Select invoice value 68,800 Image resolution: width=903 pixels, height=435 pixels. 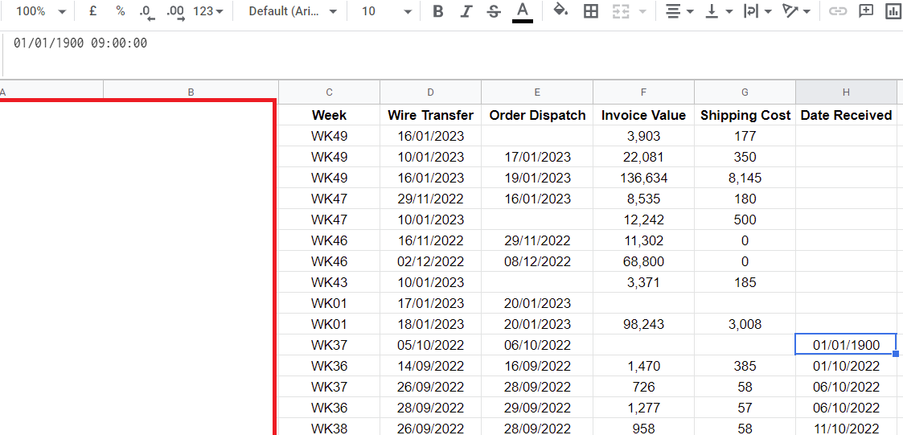pyautogui.click(x=644, y=261)
